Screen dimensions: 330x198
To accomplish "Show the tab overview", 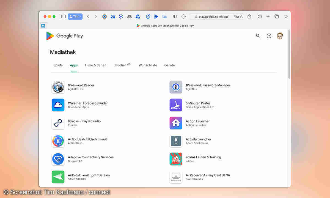I will pos(277,16).
